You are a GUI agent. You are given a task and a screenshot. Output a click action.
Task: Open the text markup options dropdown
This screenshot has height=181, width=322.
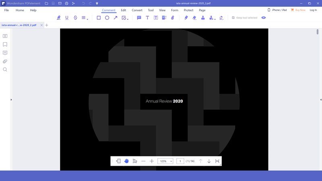pyautogui.click(x=85, y=18)
